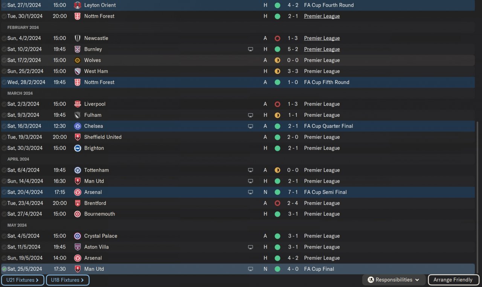This screenshot has height=287, width=482.
Task: Open the Responsibilities dropdown
Action: pos(394,280)
